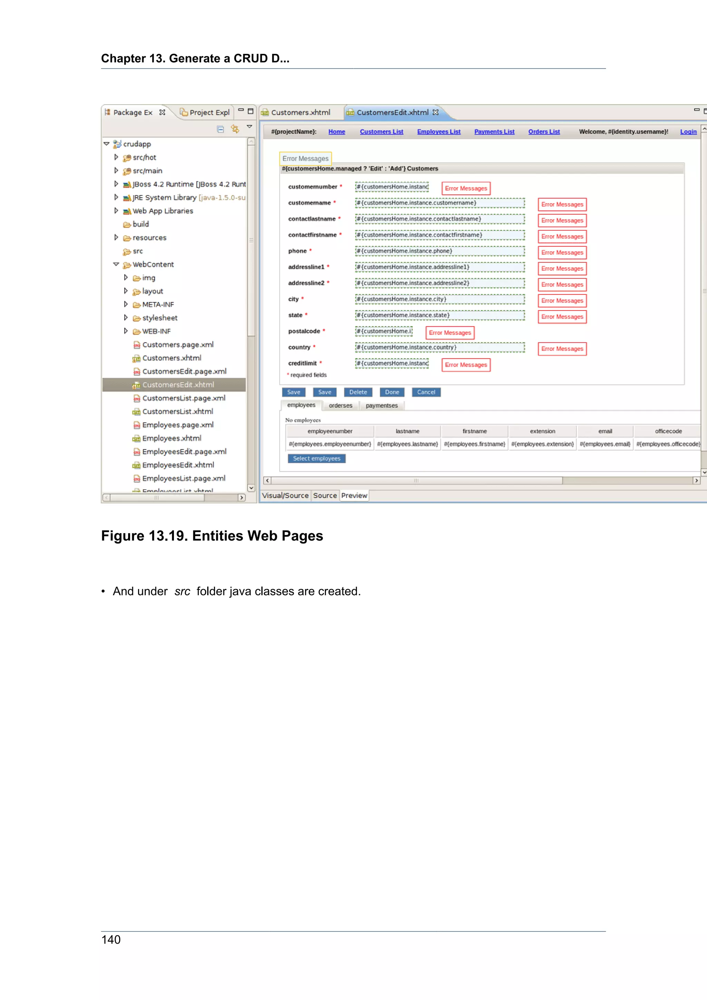This screenshot has height=1000, width=707.
Task: Click the JRE System Library icon
Action: [x=127, y=198]
